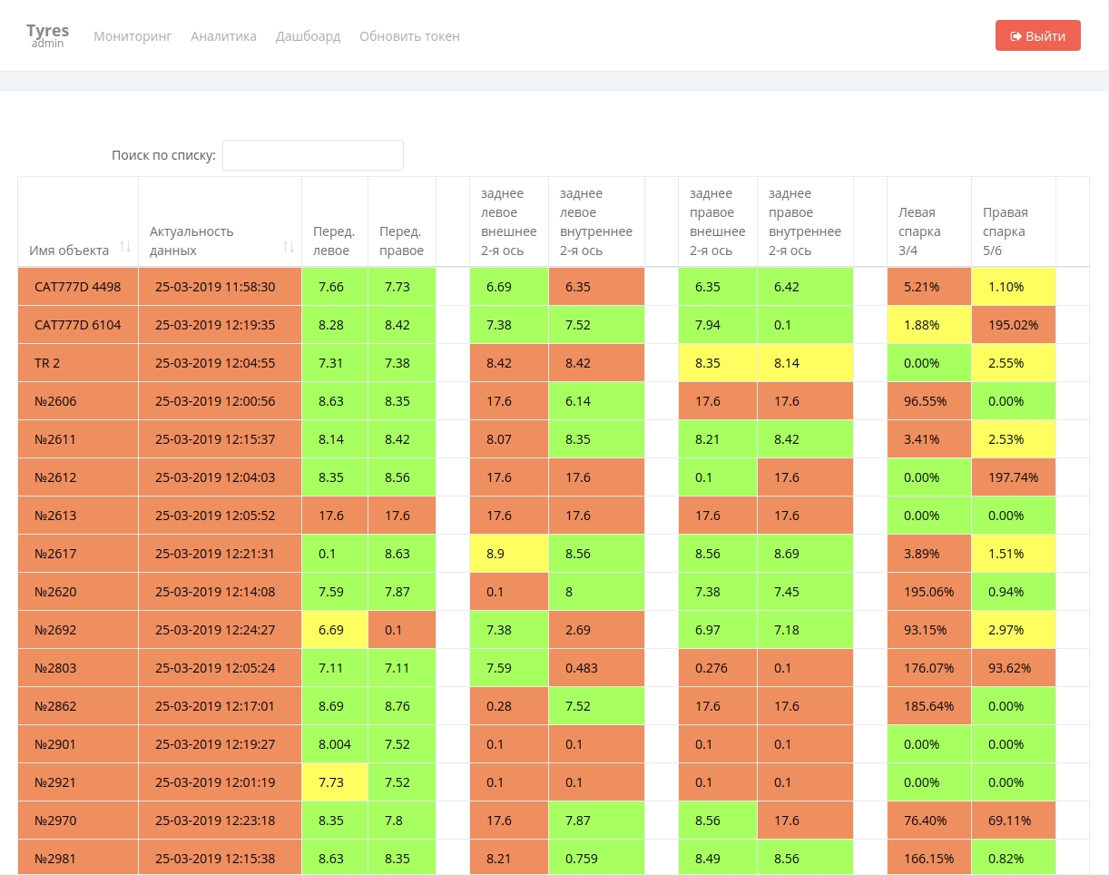Select the CAT777D 6104 object cell
1109x875 pixels.
(77, 325)
